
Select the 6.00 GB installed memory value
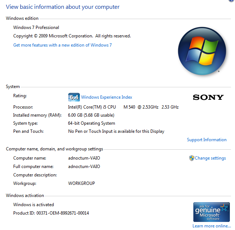91,115
